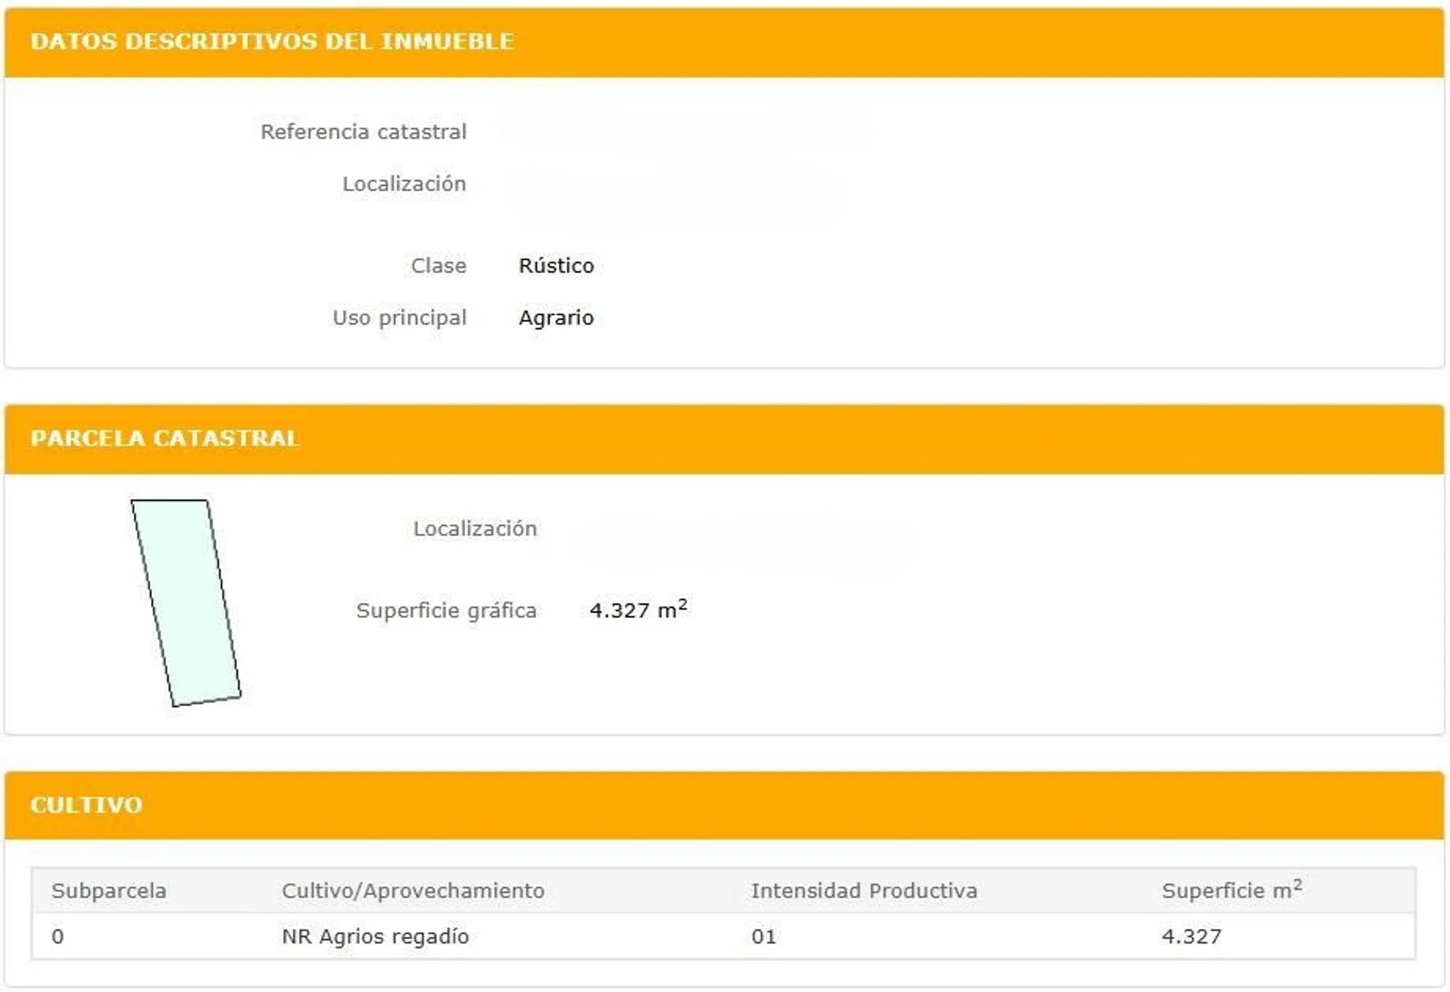Click the 'Uso principal' field label
Viewport: 1450px width, 992px height.
(399, 318)
